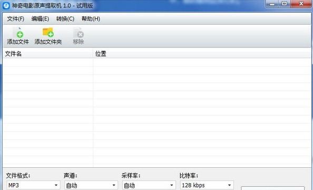313x190 pixels.
Task: Open the 文件(F) menu
Action: (16, 19)
